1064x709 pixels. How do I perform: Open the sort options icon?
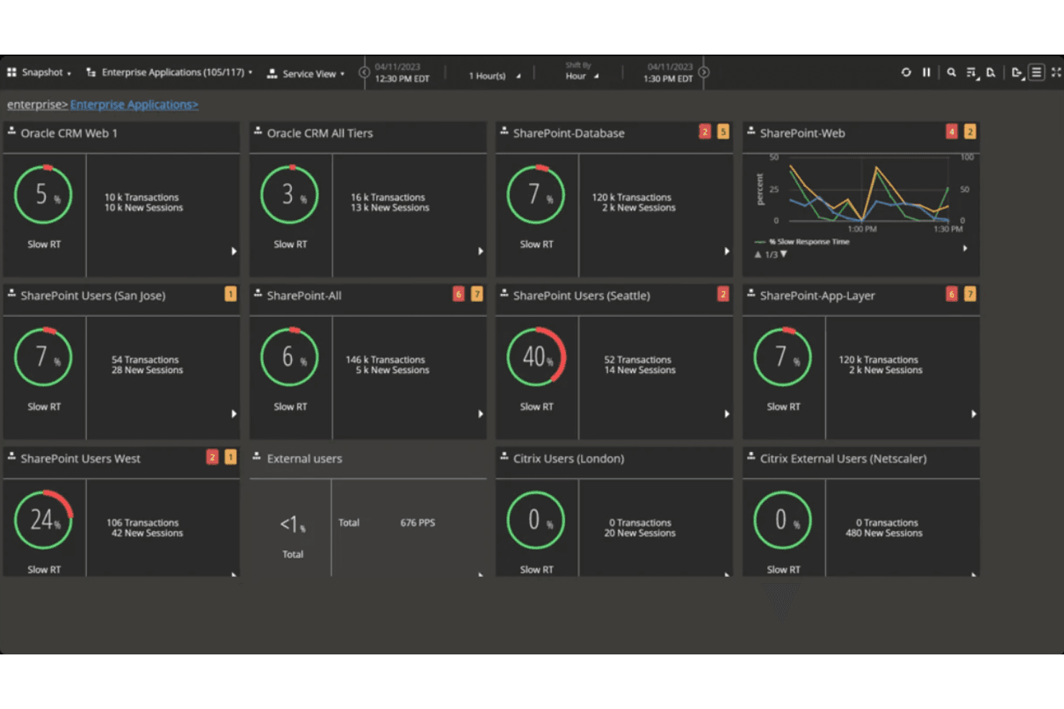pyautogui.click(x=972, y=73)
